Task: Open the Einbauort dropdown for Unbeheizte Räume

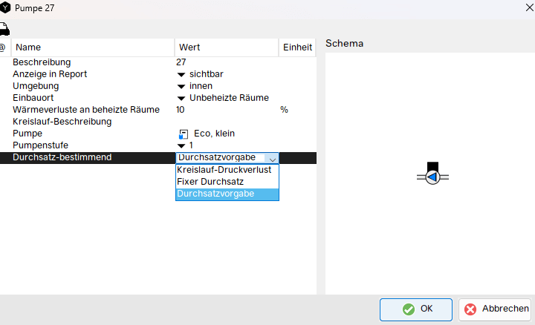Action: click(181, 98)
